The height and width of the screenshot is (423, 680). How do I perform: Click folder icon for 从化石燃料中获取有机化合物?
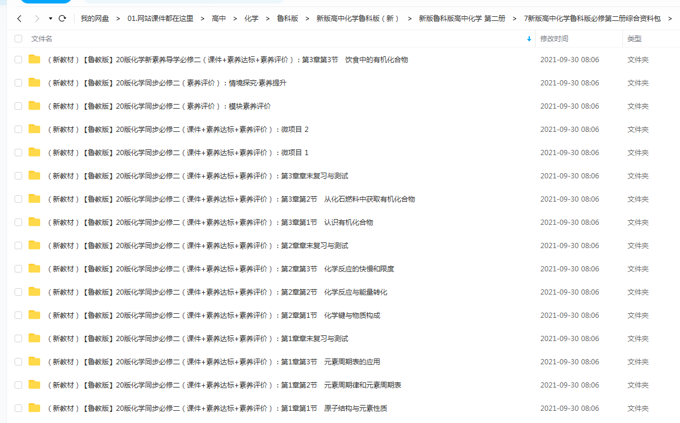(x=34, y=199)
